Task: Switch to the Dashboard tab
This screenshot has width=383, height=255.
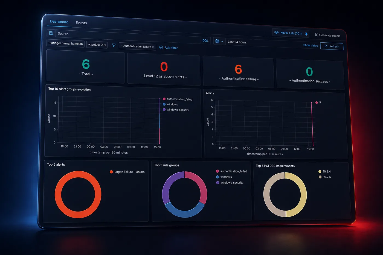Action: click(x=59, y=22)
